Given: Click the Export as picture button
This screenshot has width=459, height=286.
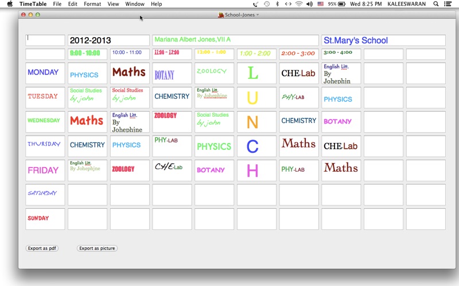Looking at the screenshot, I should coord(97,248).
